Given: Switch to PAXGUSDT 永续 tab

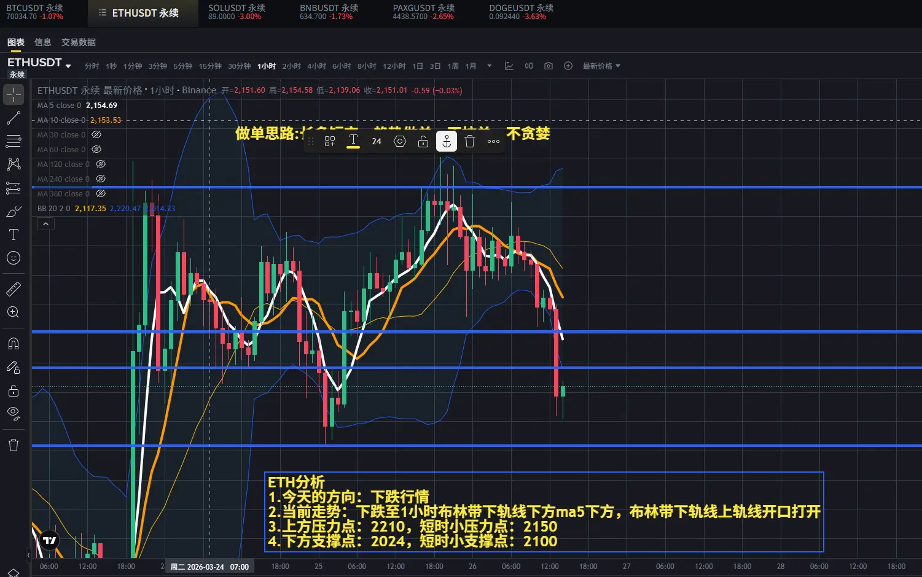Looking at the screenshot, I should (424, 12).
